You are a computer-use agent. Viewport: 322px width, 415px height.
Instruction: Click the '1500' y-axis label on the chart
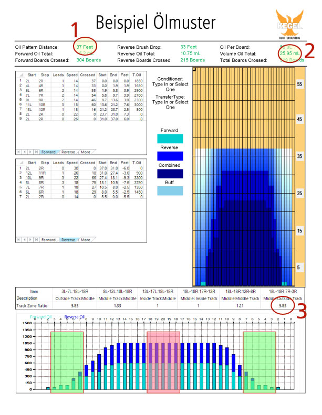(x=27, y=323)
